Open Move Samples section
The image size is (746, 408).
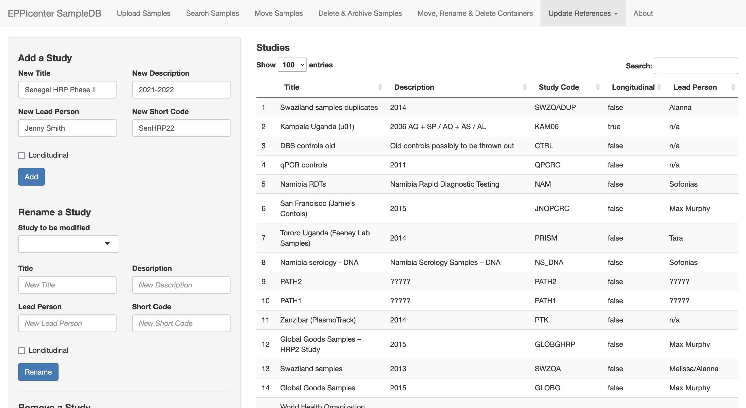click(x=279, y=13)
